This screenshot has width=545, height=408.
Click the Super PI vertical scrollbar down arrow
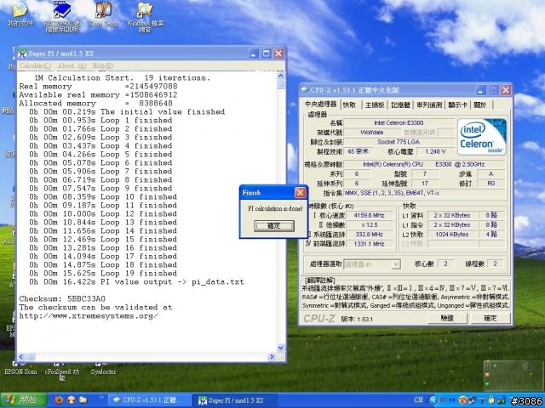pos(281,348)
